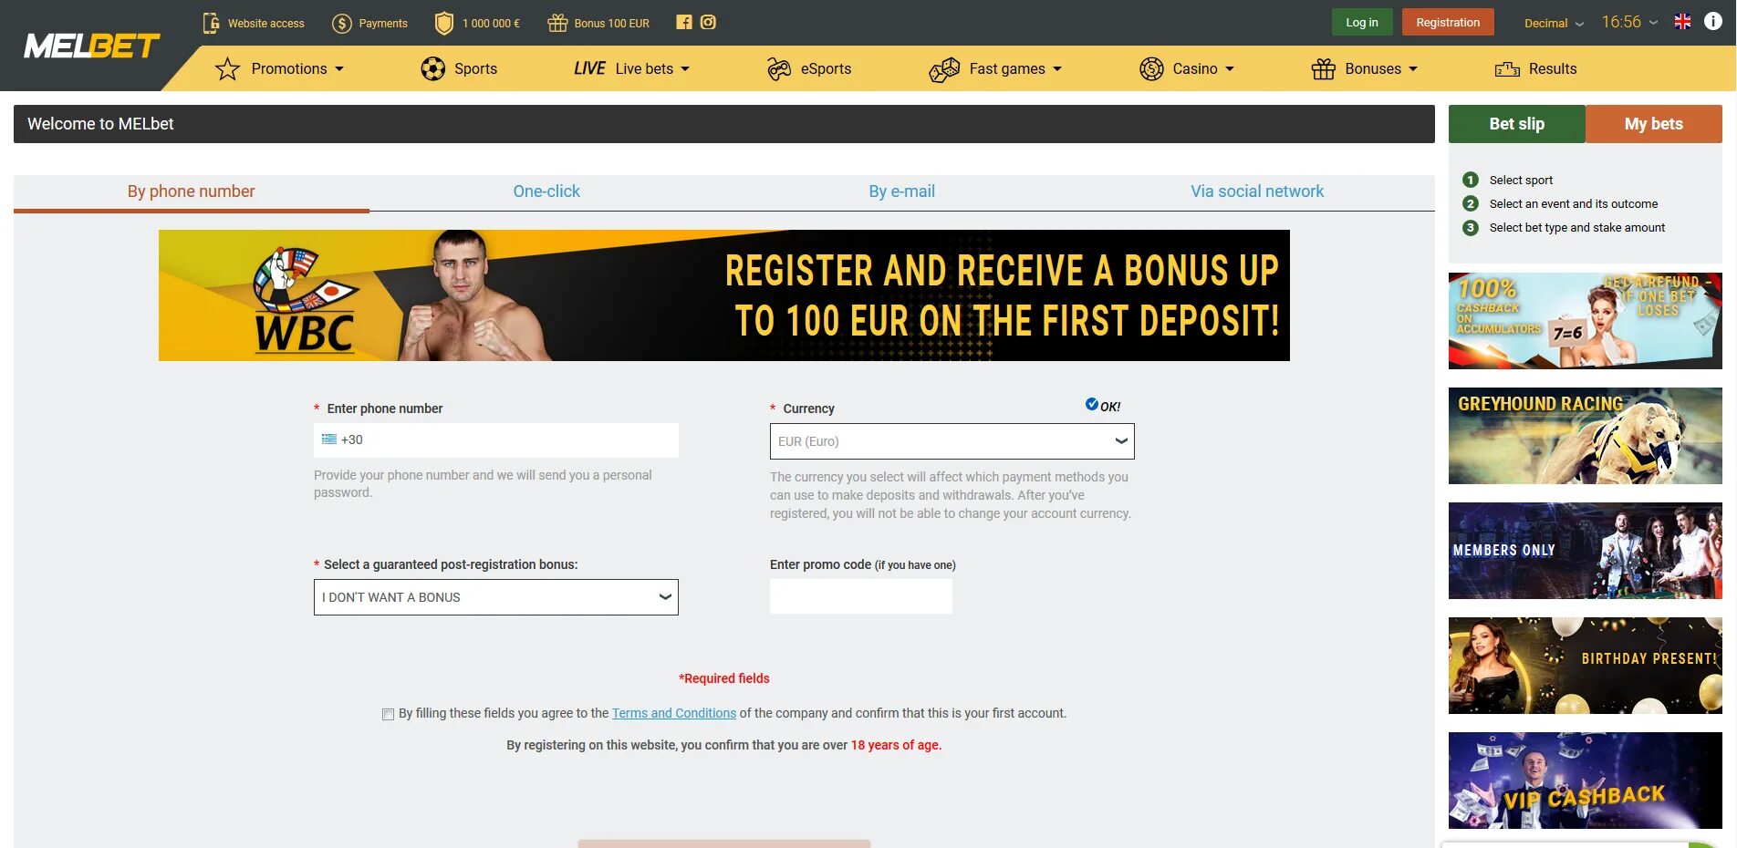
Task: Select the My bets tab
Action: (1654, 124)
